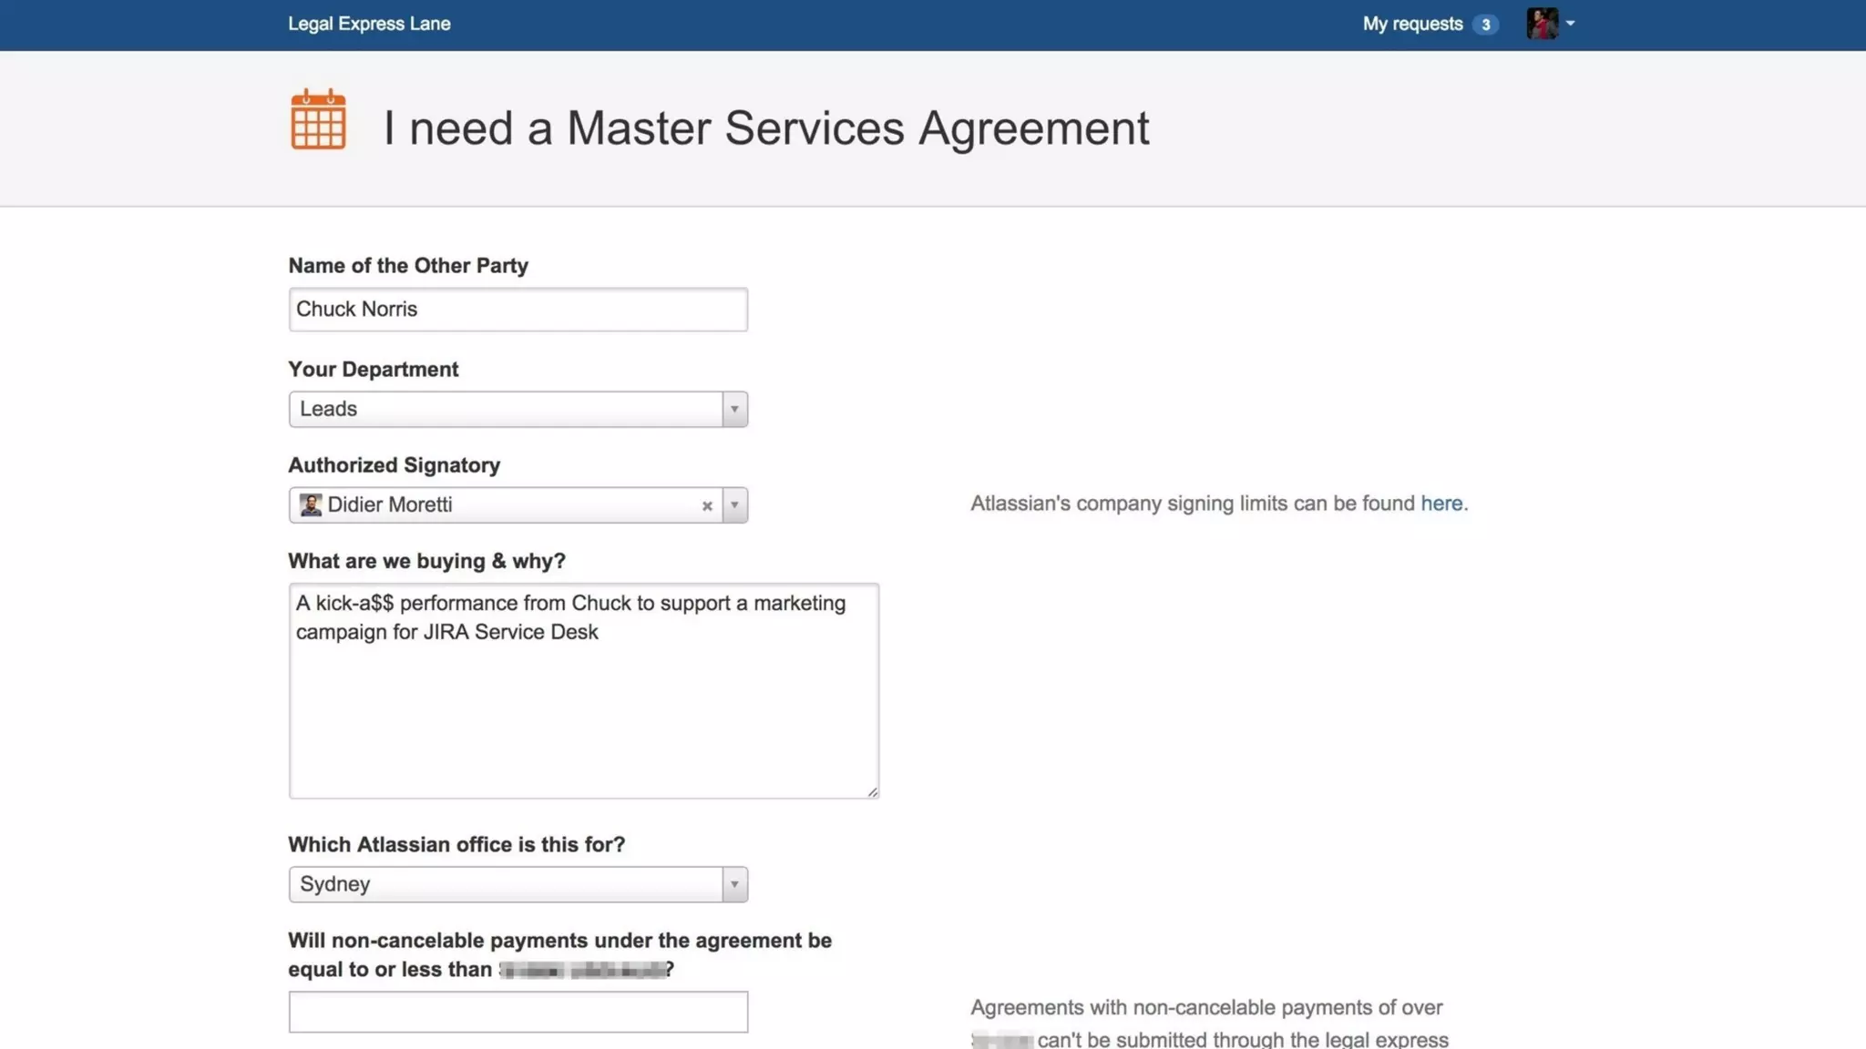This screenshot has width=1866, height=1049.
Task: Click the textarea resize handle corner
Action: 872,792
